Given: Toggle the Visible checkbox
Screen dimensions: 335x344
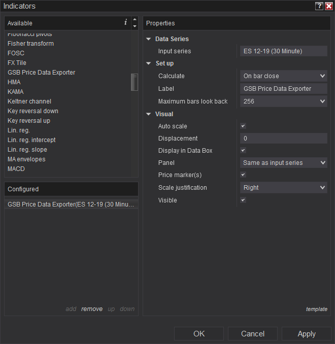Looking at the screenshot, I should click(x=243, y=200).
